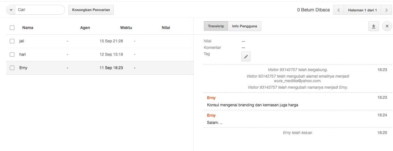Open the Info Pengguna tab
Screen dimensions: 393x151
tap(245, 26)
